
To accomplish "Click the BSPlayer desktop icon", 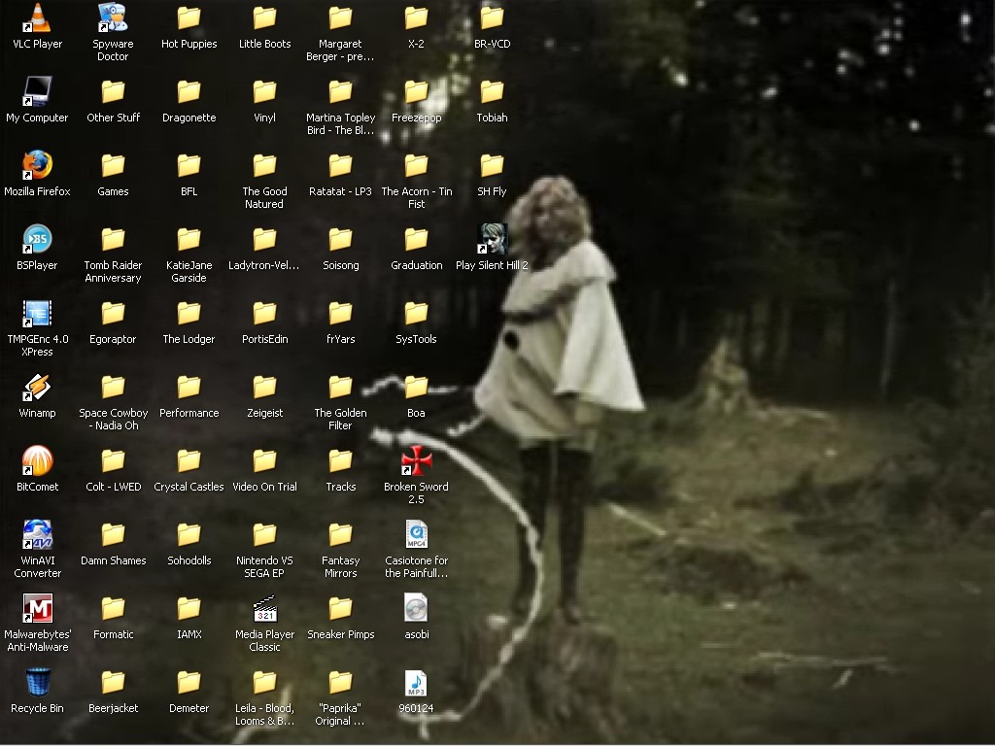I will (37, 240).
